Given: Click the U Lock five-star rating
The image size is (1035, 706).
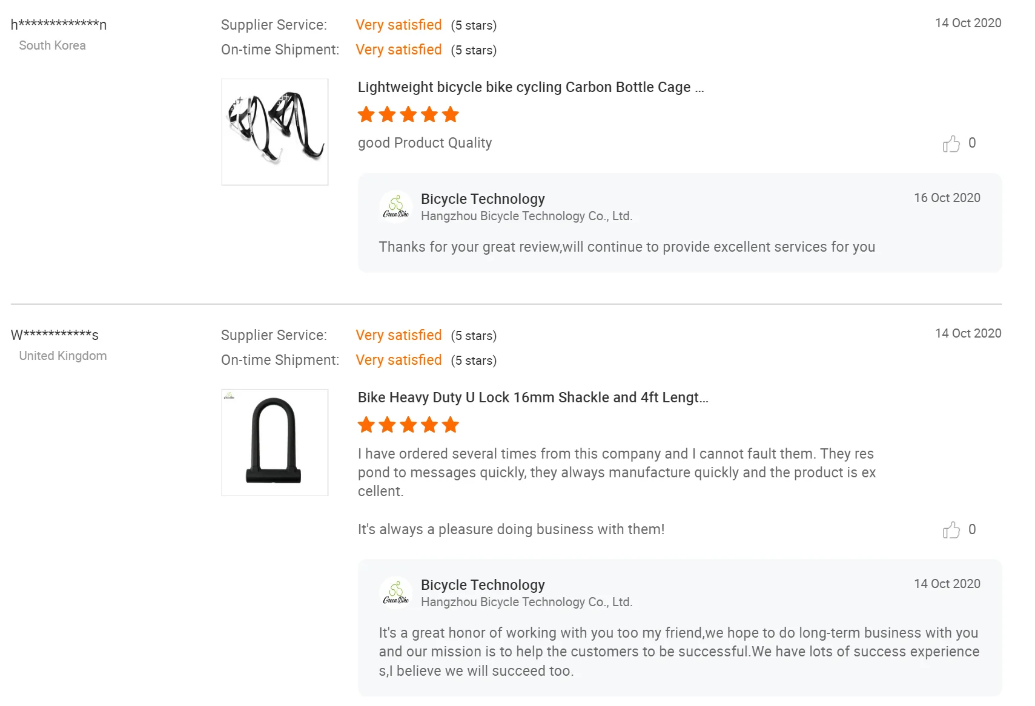Looking at the screenshot, I should pyautogui.click(x=408, y=425).
